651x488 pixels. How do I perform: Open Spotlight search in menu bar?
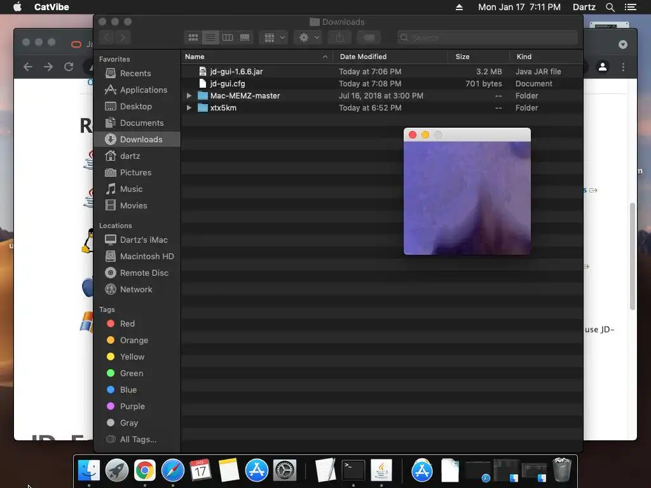(610, 7)
